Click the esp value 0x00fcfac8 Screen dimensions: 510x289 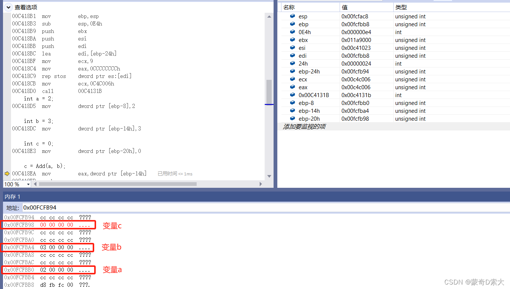(x=355, y=16)
